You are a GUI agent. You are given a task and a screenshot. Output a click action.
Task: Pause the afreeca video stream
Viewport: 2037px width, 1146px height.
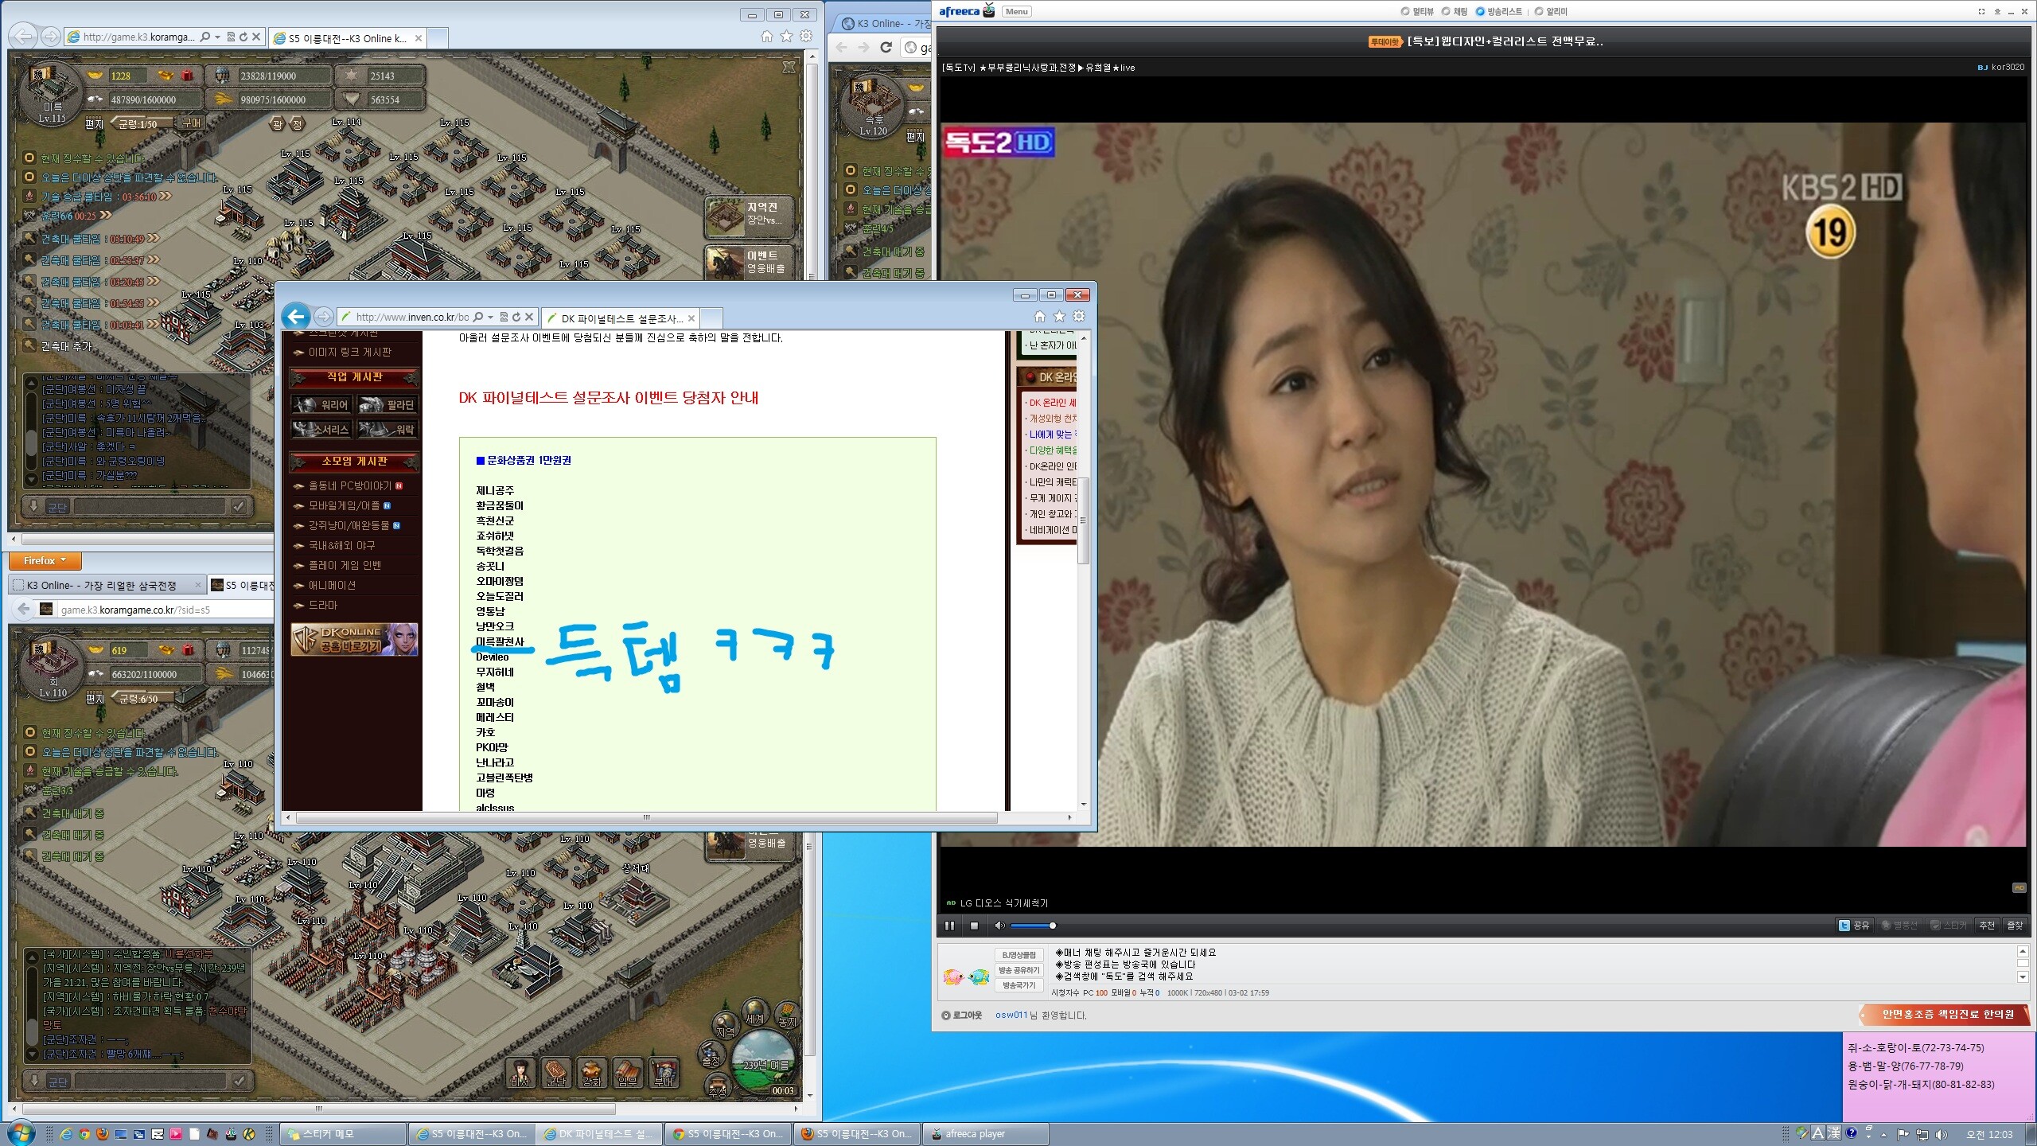click(x=949, y=926)
